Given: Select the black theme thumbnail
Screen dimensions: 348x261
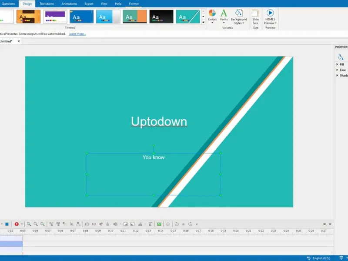Looking at the screenshot, I should tap(161, 17).
